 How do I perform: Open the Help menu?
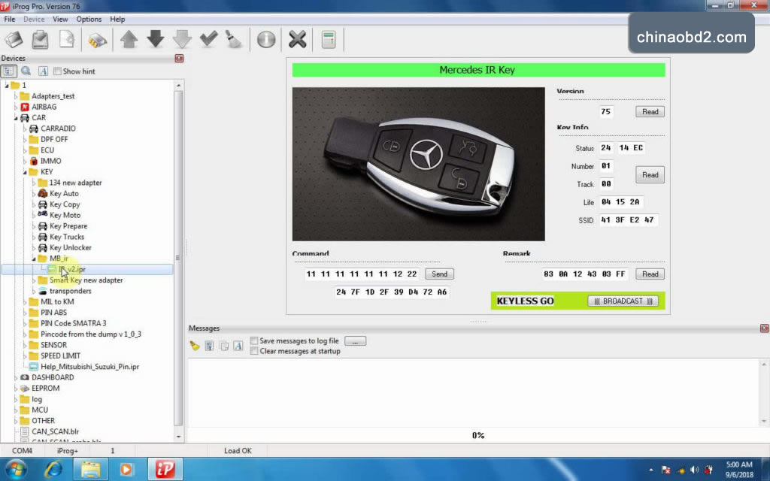[x=117, y=19]
